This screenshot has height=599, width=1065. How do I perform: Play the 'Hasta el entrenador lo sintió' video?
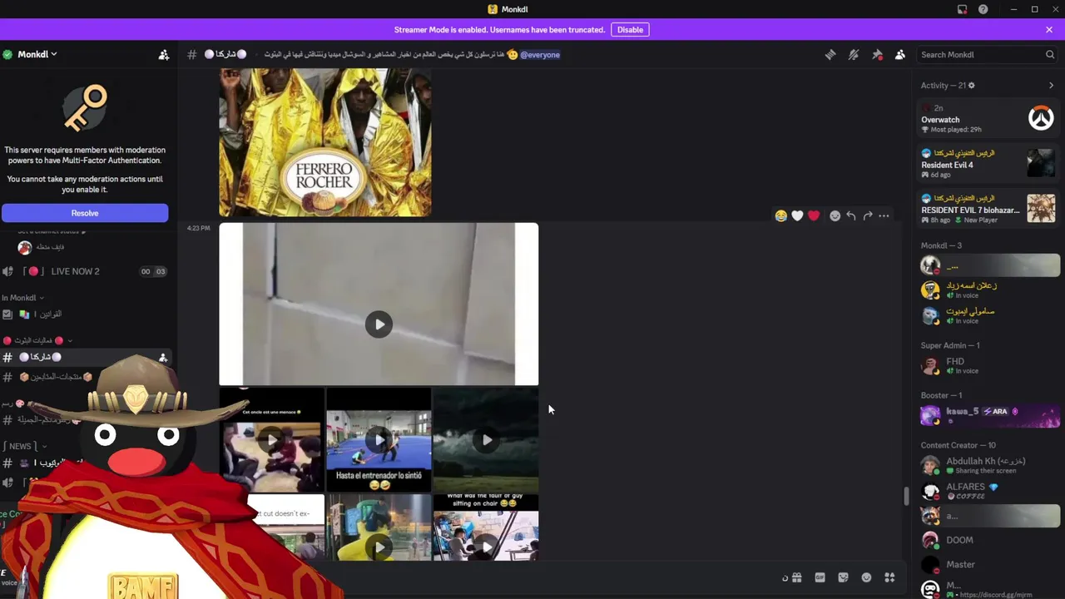379,439
